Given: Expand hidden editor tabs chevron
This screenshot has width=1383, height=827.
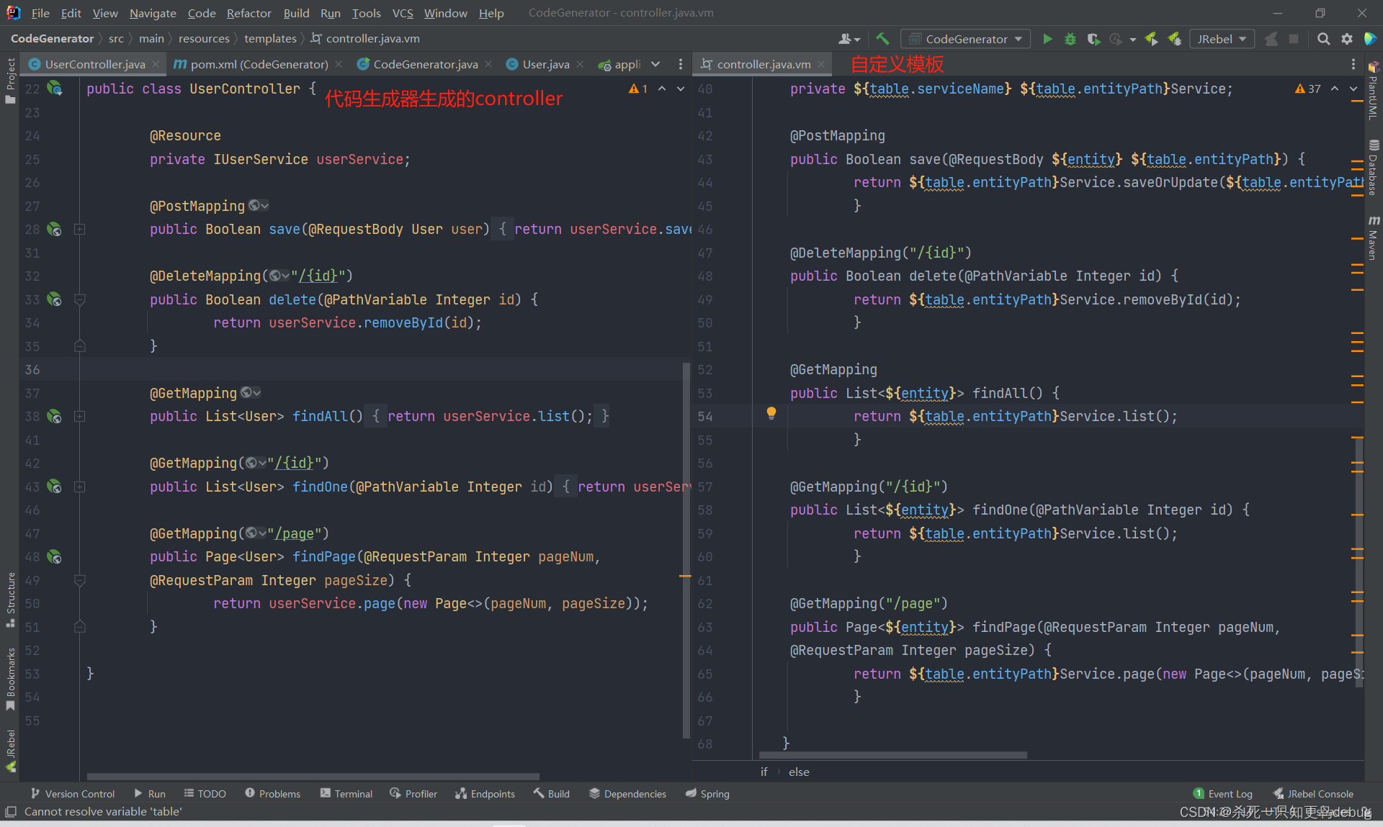Looking at the screenshot, I should [655, 64].
